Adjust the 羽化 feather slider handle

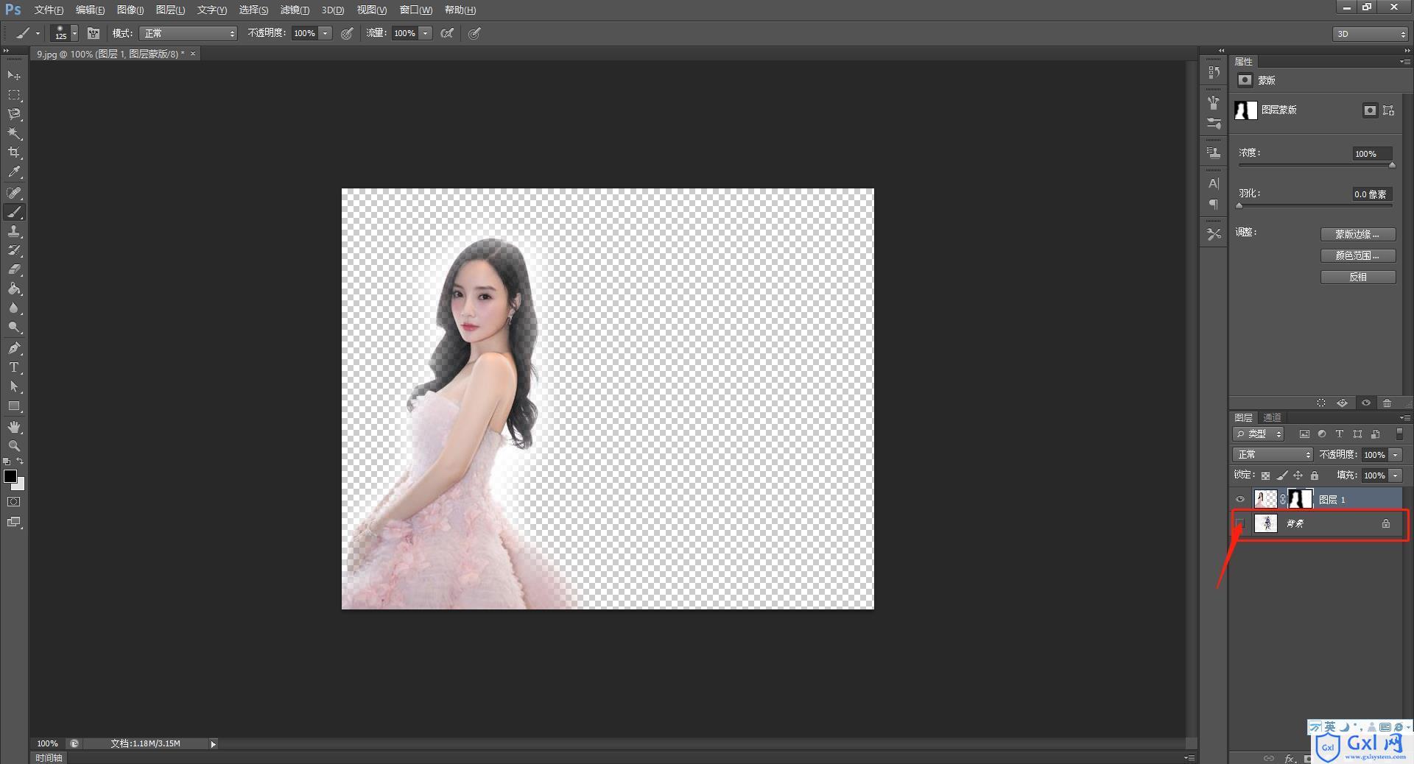(1239, 206)
